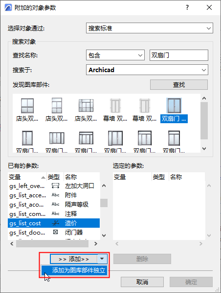221x293 pixels.
Task: Close the 附加的对象参数 dialog
Action: pos(209,7)
